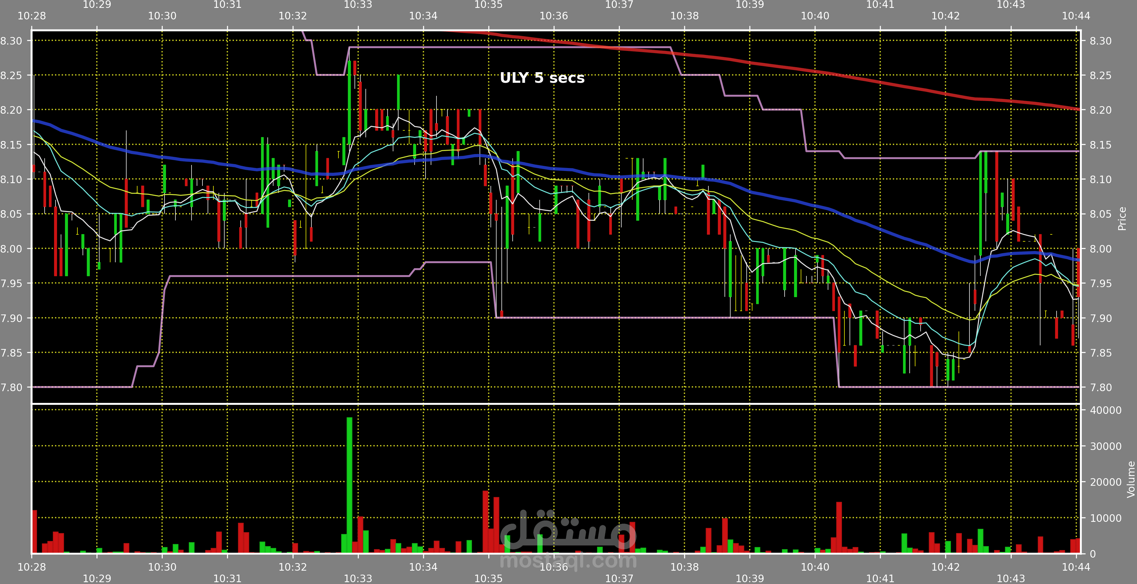Click the ULY 5 secs chart title
The image size is (1137, 584).
pos(542,78)
